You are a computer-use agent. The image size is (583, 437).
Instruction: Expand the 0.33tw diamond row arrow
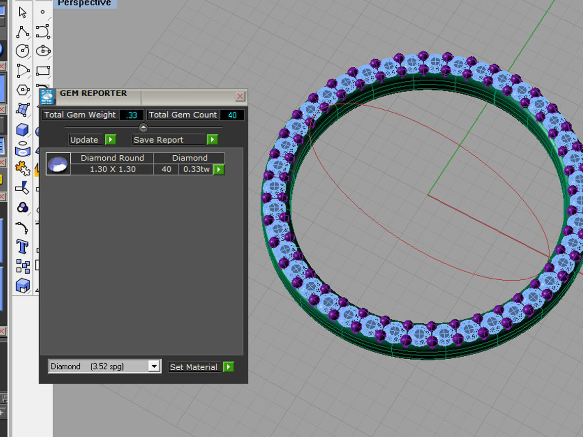(219, 169)
